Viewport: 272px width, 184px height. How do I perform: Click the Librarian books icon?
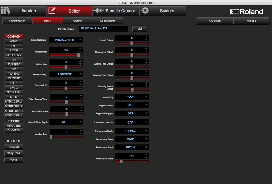click(x=5, y=11)
